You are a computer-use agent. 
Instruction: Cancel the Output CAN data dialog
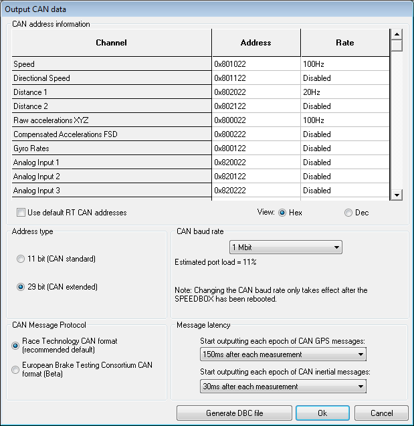click(x=381, y=413)
